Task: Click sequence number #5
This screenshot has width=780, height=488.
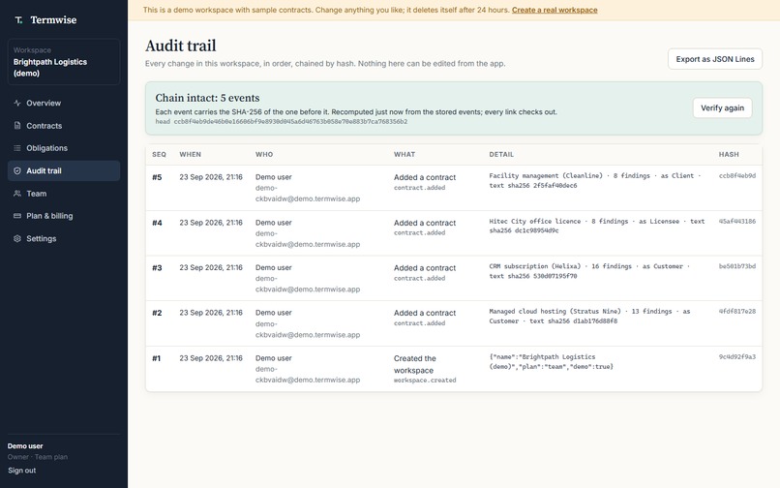Action: [157, 177]
